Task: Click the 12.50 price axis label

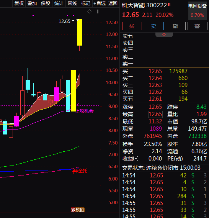Action: pos(112,22)
